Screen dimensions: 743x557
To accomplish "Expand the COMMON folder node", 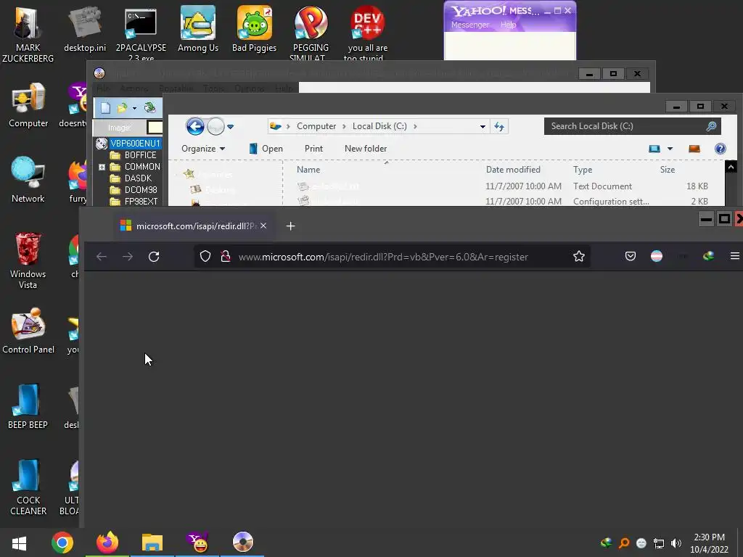I will click(102, 167).
